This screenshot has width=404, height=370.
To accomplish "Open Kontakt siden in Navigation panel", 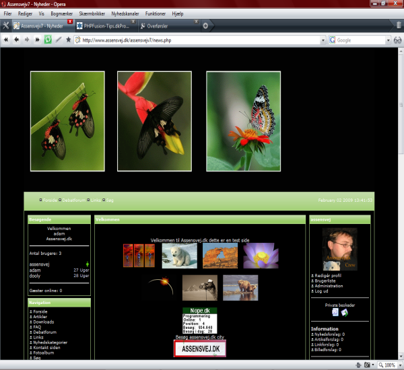I will (x=46, y=348).
